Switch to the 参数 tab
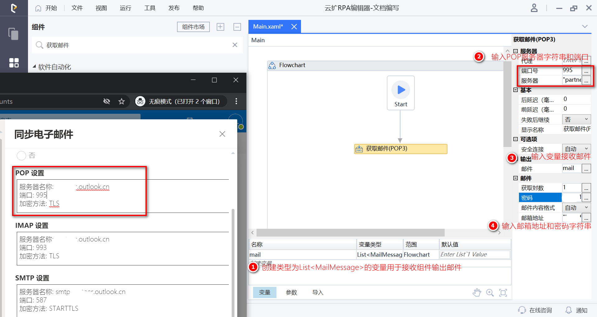This screenshot has height=317, width=597. 291,292
